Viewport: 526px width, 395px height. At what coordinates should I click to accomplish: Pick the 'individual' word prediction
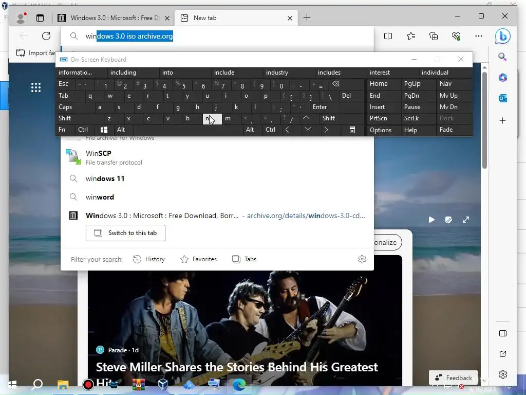tap(445, 73)
